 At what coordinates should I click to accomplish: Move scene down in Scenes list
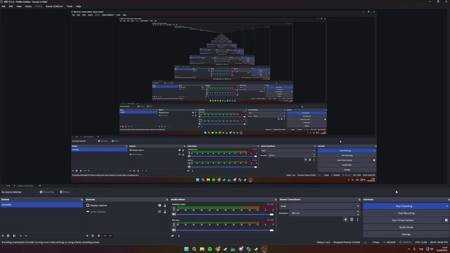[x=26, y=236]
